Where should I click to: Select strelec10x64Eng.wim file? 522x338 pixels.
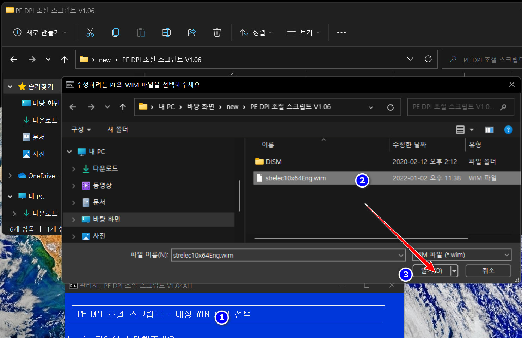coord(387,178)
